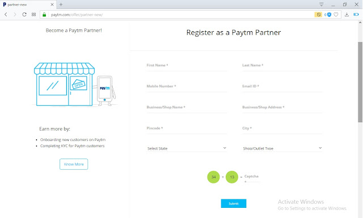This screenshot has width=363, height=218.
Task: Focus the City field
Action: [282, 129]
